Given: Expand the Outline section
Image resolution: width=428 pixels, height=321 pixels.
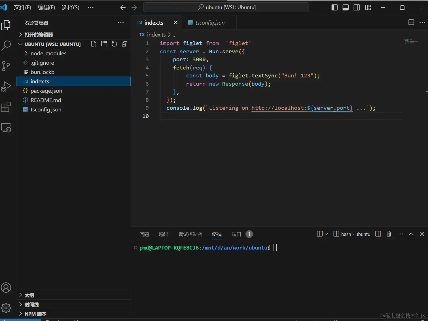Looking at the screenshot, I should point(73,295).
